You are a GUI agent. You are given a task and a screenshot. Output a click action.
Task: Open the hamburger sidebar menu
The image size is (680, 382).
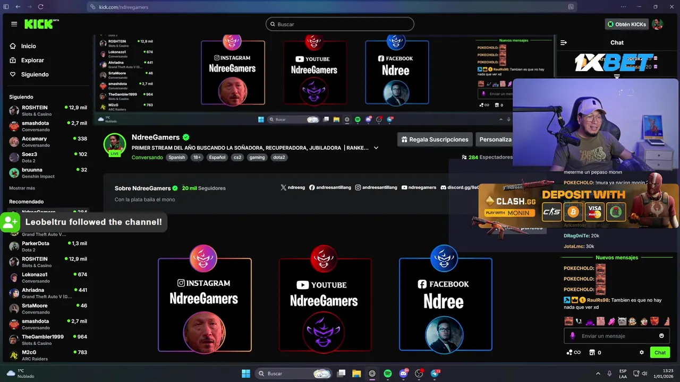(14, 24)
